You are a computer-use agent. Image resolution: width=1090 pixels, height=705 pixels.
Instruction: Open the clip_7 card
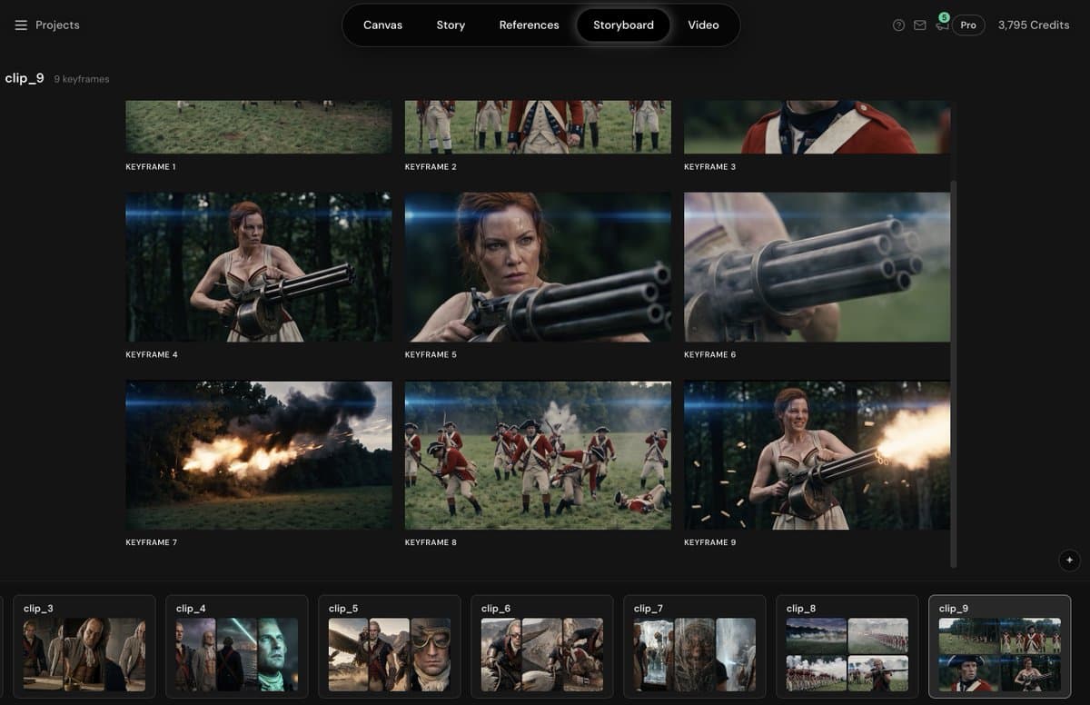695,646
